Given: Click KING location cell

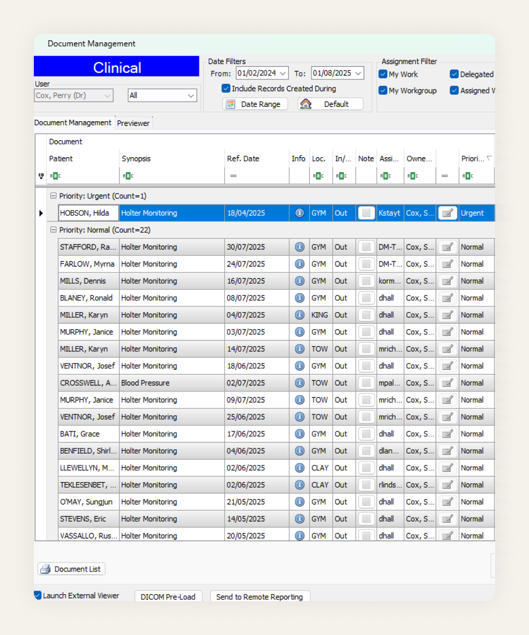Looking at the screenshot, I should 321,315.
